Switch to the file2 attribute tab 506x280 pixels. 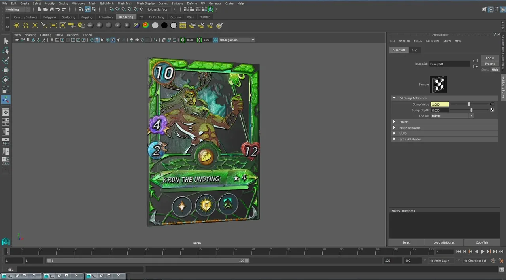coord(415,50)
